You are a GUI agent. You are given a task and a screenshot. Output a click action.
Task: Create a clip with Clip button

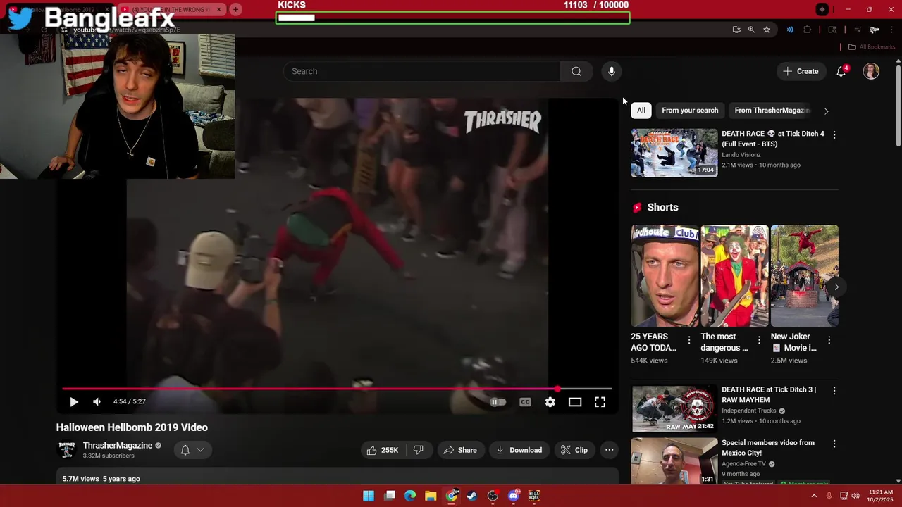[574, 450]
